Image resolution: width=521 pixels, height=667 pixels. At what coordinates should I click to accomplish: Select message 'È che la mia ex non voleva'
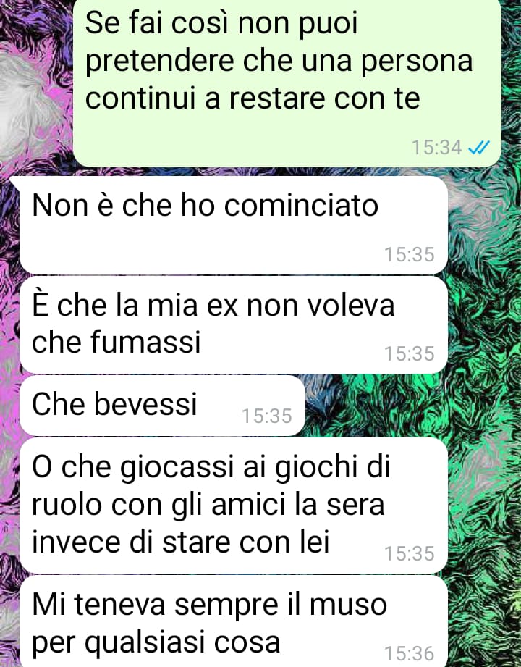[233, 325]
